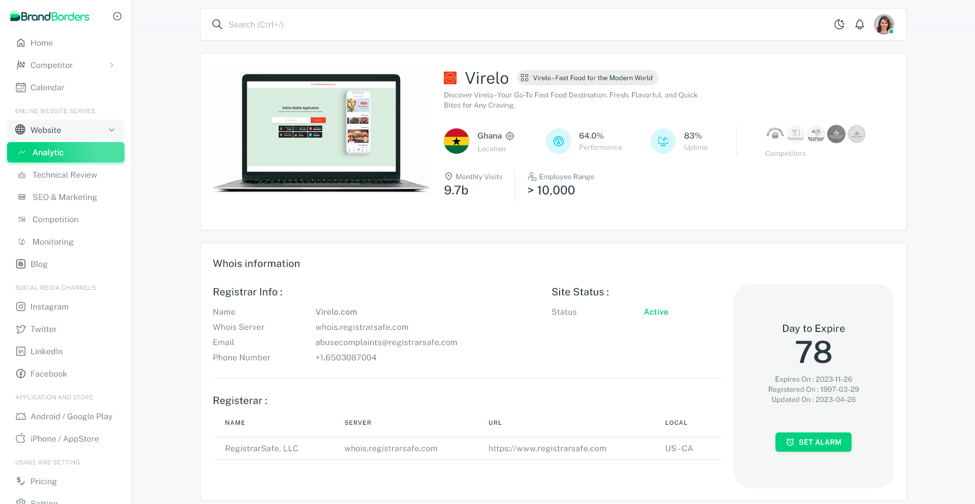Screen dimensions: 975x504
Task: Open the last competitor logo
Action: pyautogui.click(x=857, y=134)
